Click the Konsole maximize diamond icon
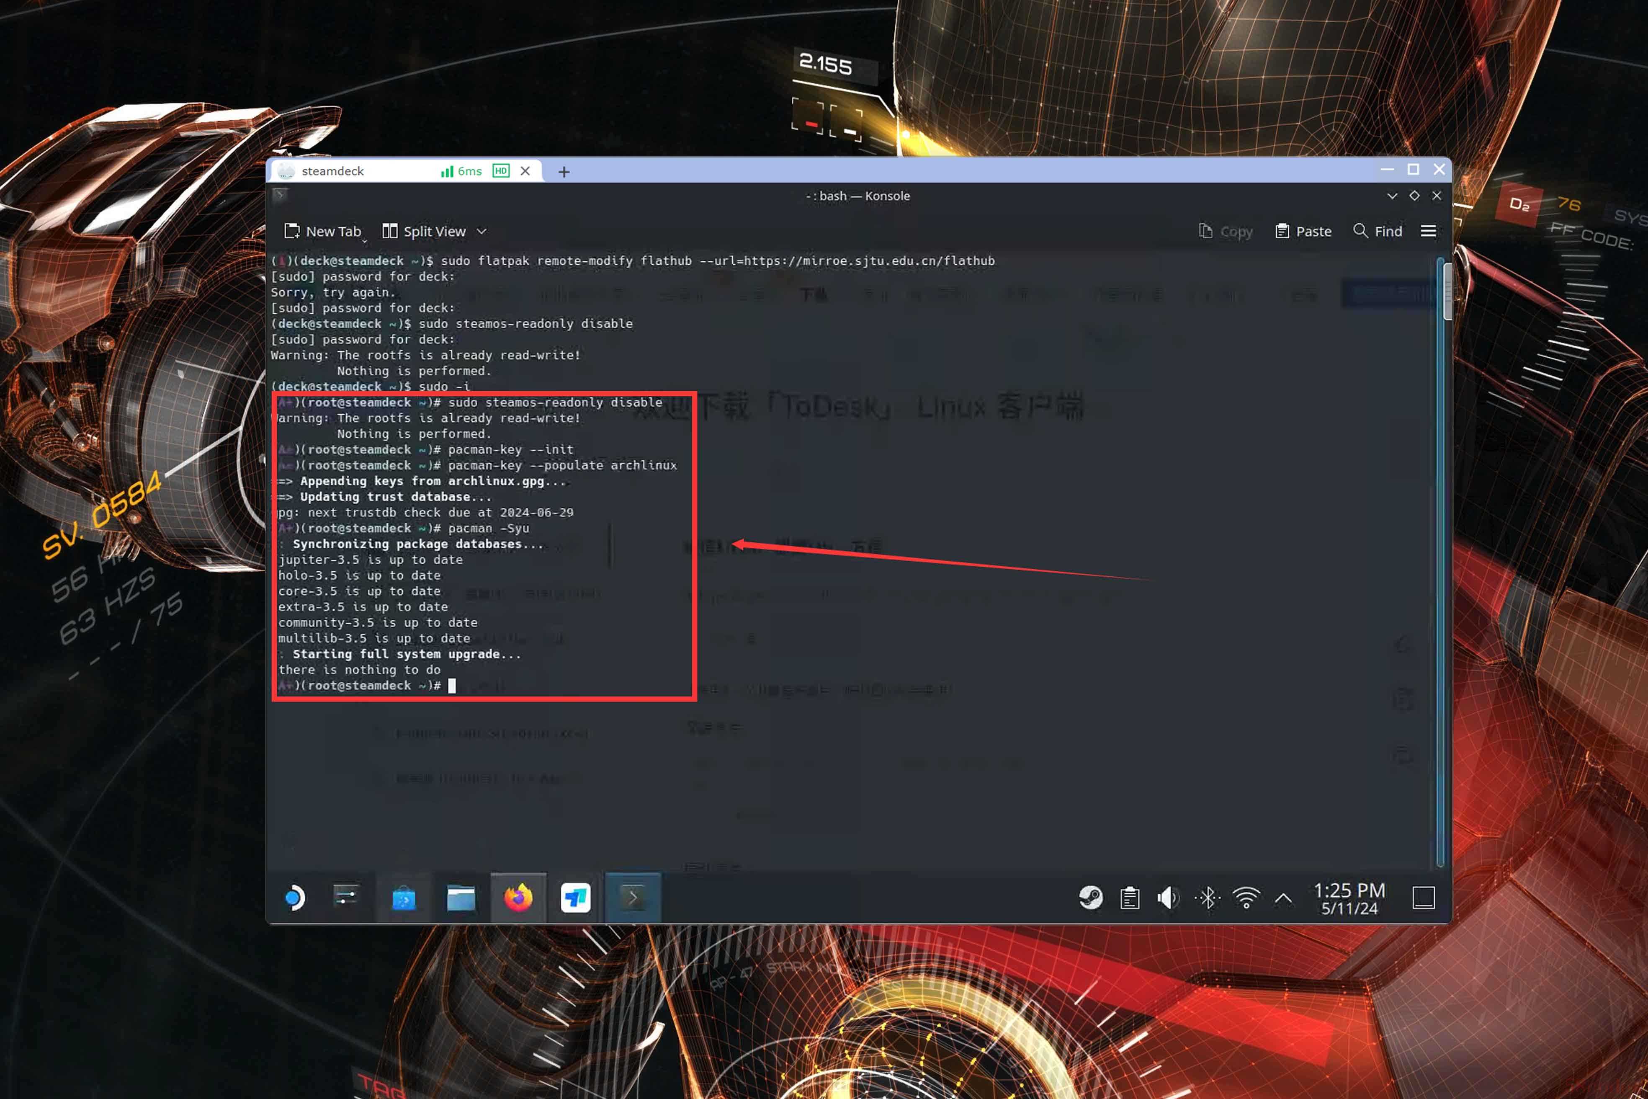Screen dimensions: 1648x1099 [x=1414, y=196]
